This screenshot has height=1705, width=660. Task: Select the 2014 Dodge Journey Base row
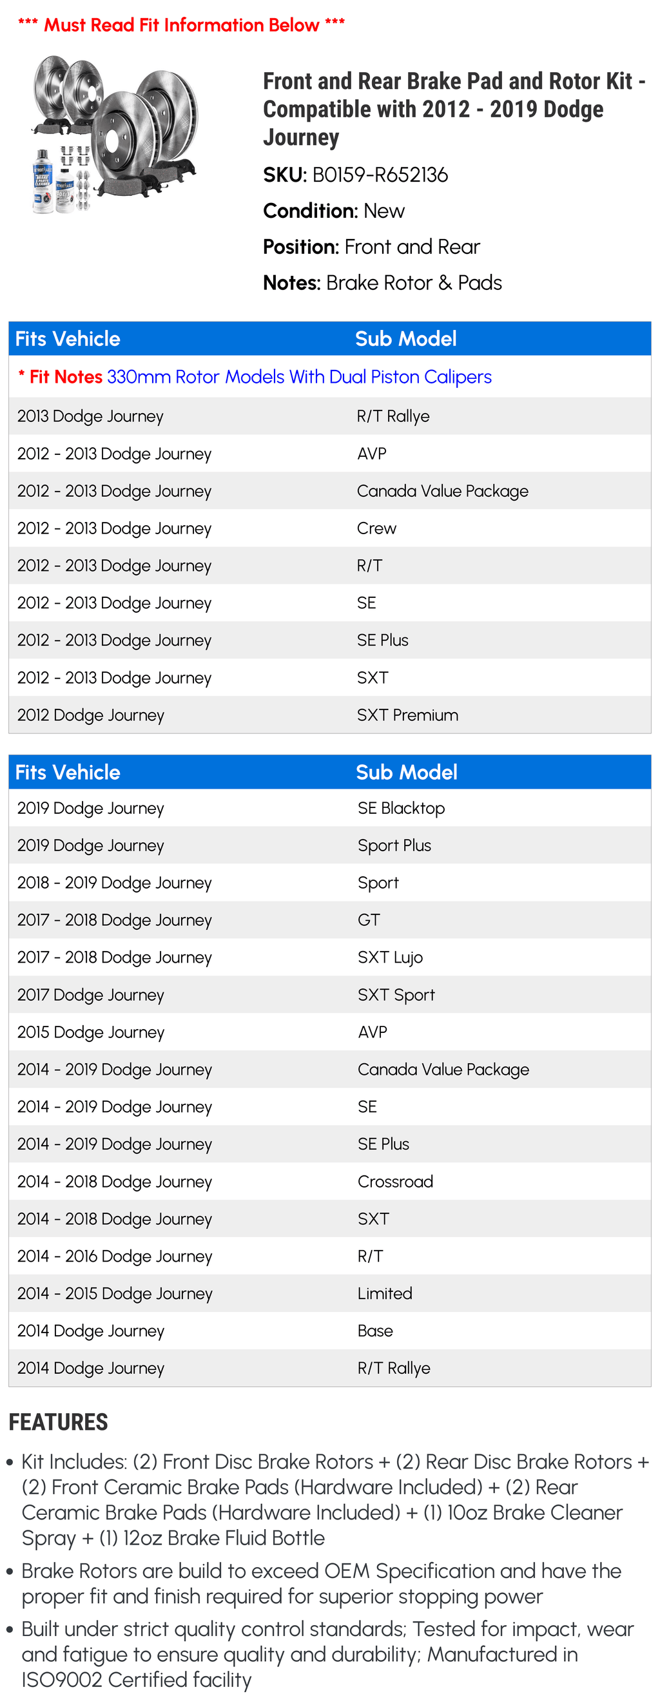coord(329,1331)
